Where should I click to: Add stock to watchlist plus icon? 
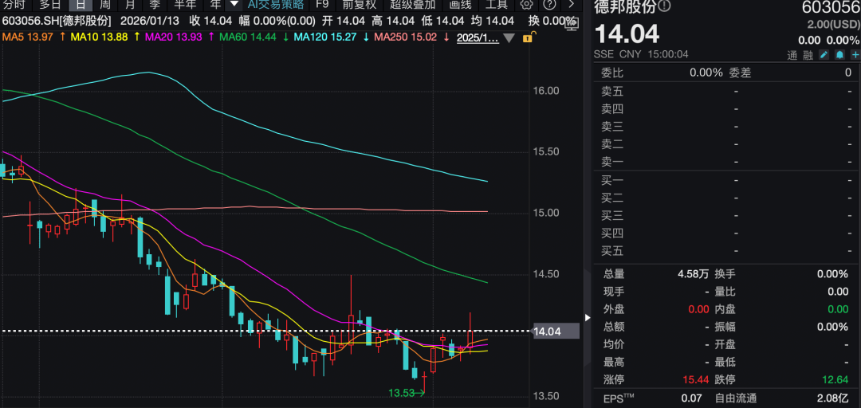pyautogui.click(x=855, y=55)
